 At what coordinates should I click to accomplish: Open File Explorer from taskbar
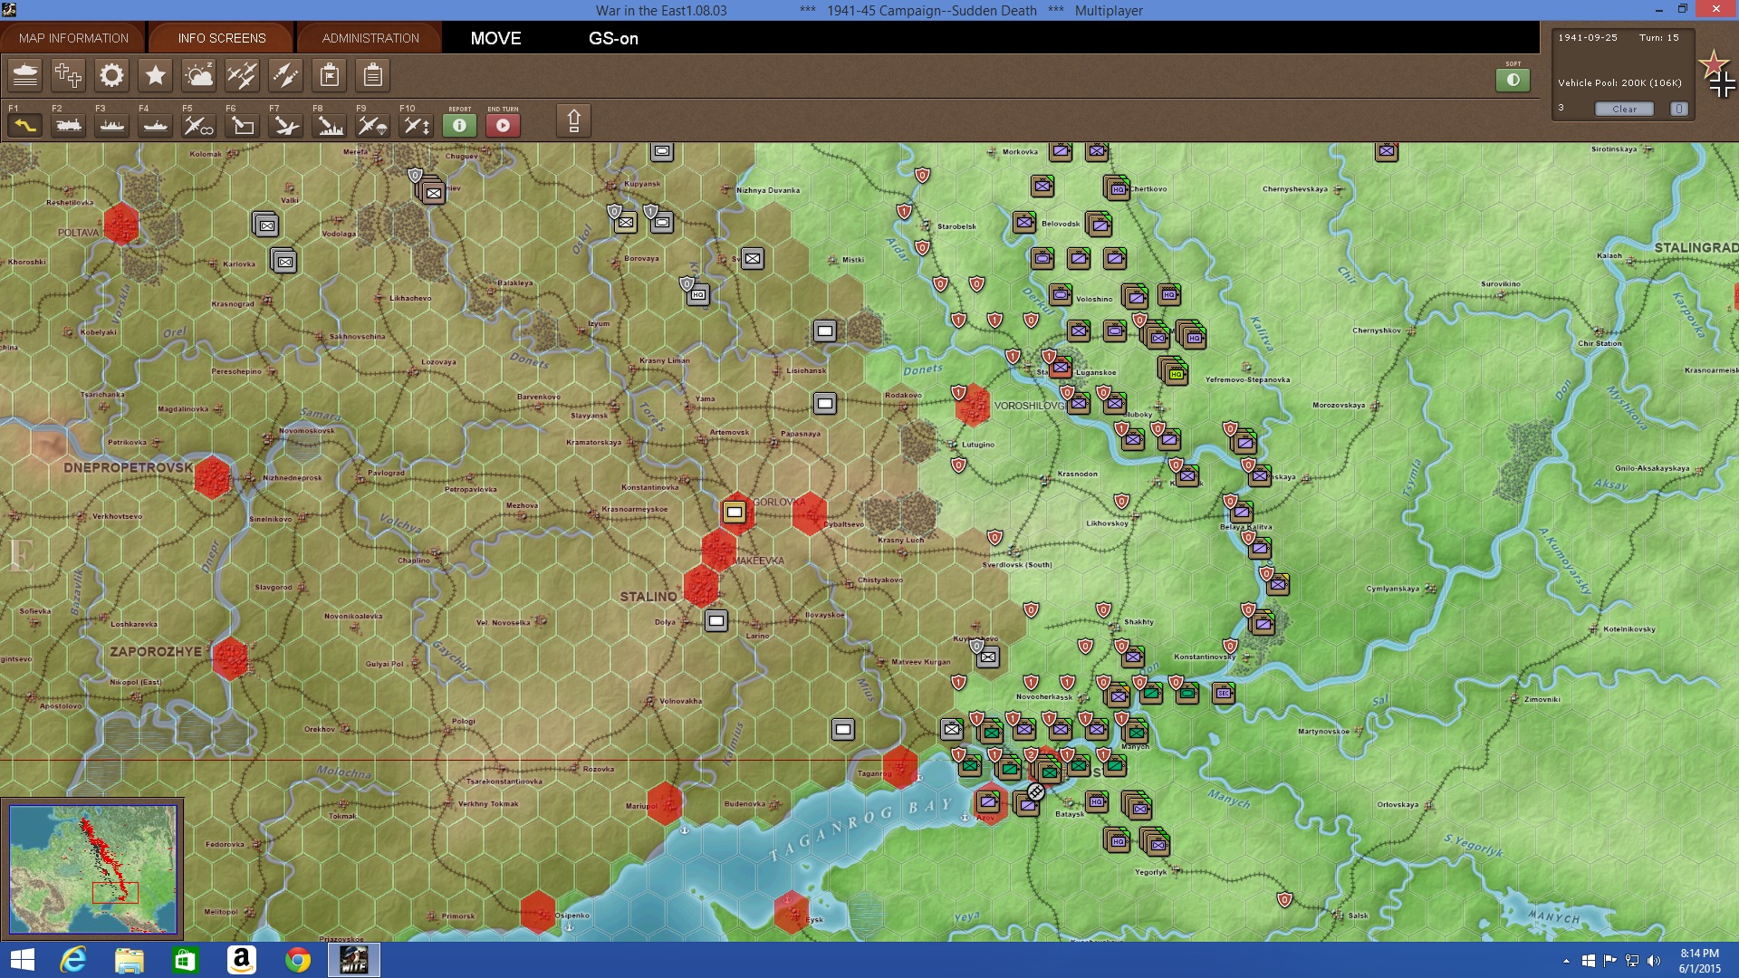(x=129, y=960)
